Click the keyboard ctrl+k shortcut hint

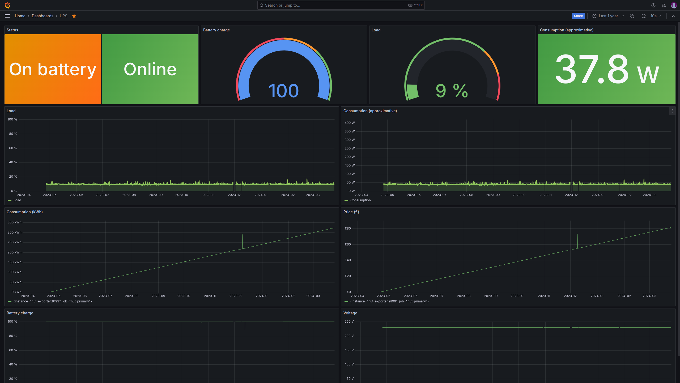(x=415, y=5)
